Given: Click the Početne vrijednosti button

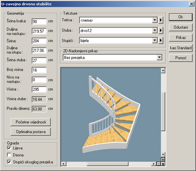Looking at the screenshot, I should [31, 122].
